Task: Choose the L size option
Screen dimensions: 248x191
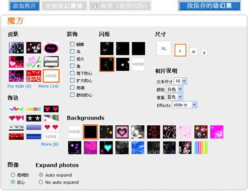Action: [x=180, y=50]
